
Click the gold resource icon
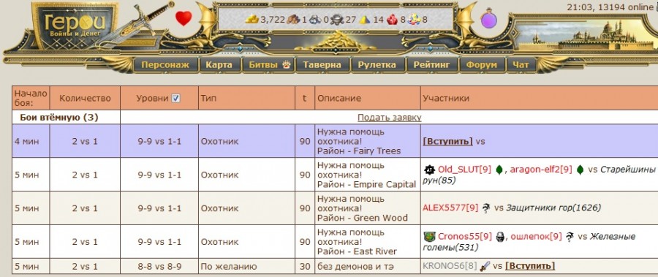tap(252, 19)
